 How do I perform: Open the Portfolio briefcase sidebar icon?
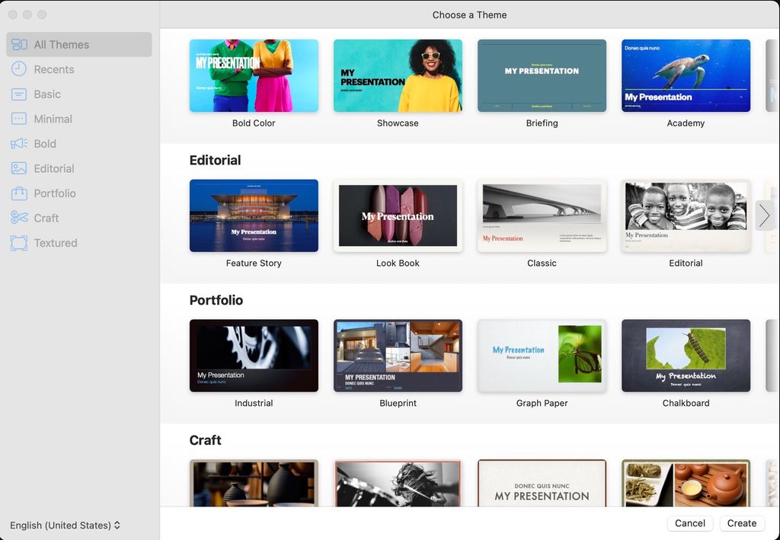click(21, 193)
